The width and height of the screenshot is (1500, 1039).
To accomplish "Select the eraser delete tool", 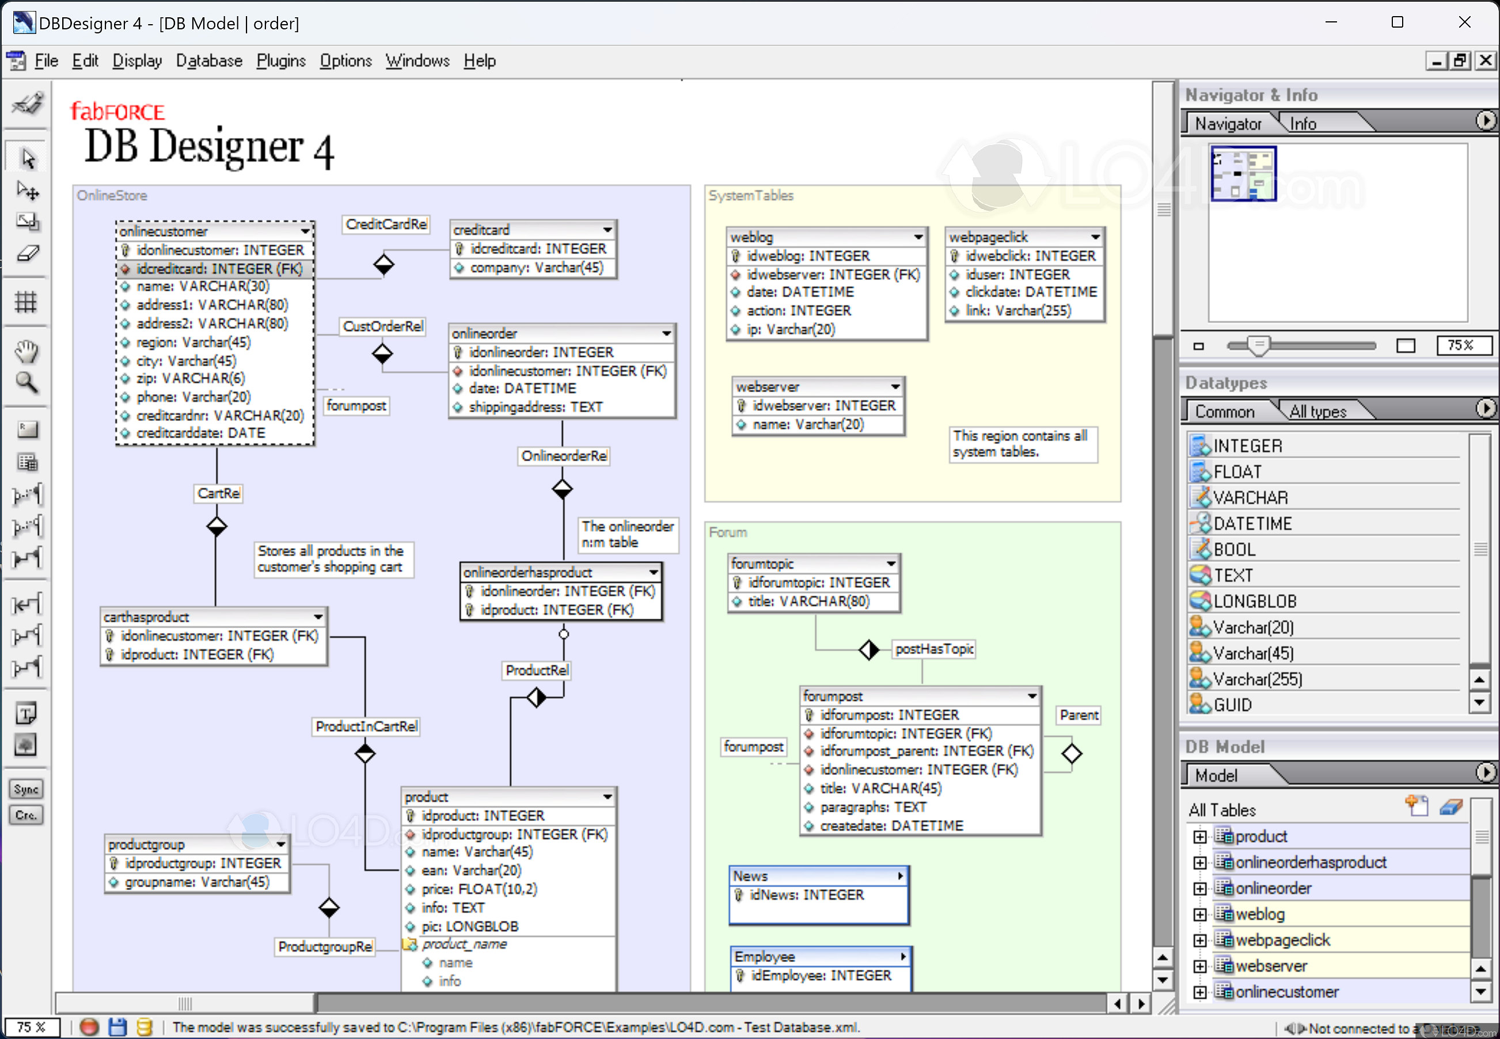I will tap(27, 253).
